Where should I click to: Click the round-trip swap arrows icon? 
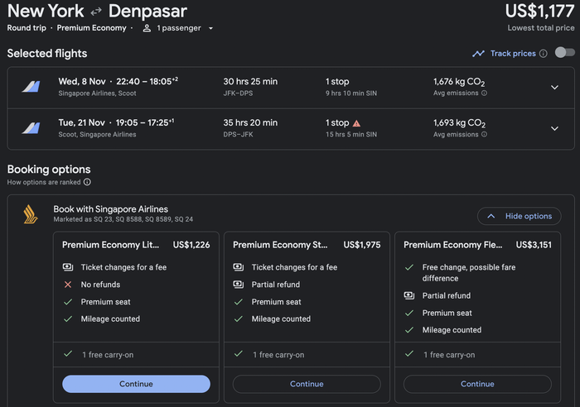pos(96,12)
